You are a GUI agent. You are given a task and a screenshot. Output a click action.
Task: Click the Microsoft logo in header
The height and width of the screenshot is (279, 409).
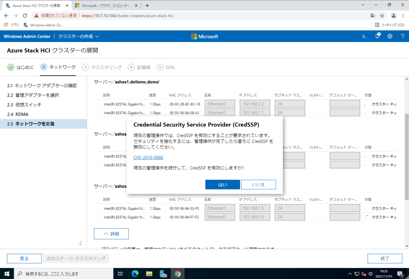point(204,37)
